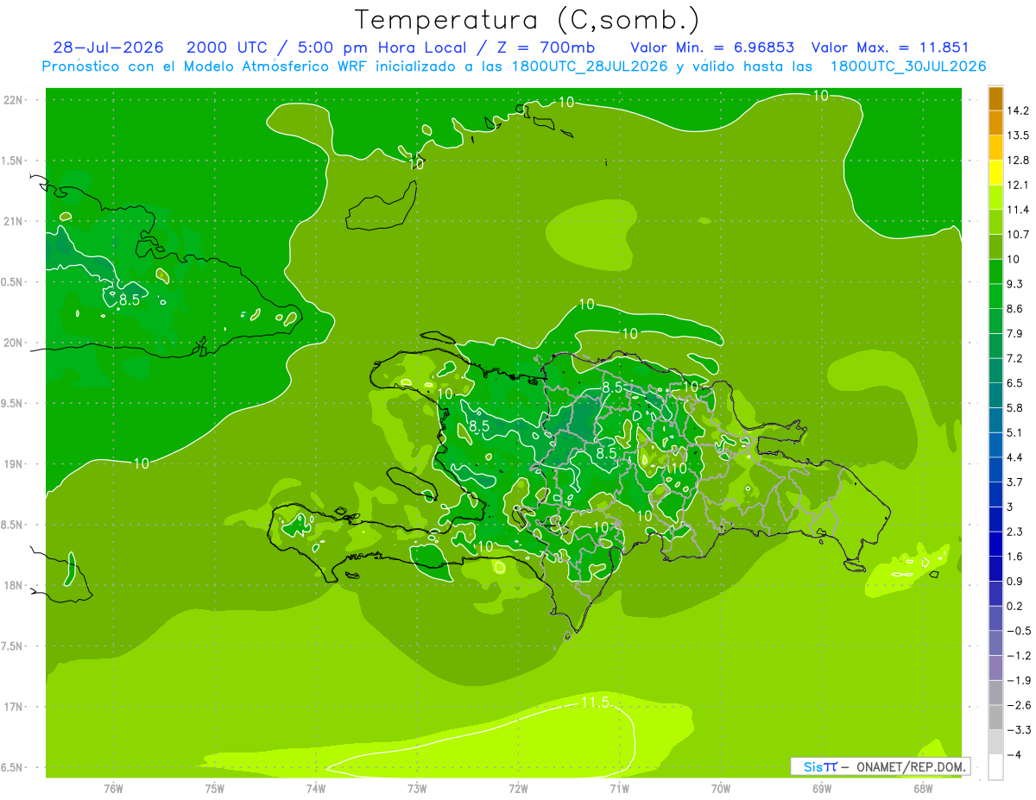Click the valid-until stamp '1800UTC_30JUL2026'
The image size is (1036, 800).
[906, 66]
